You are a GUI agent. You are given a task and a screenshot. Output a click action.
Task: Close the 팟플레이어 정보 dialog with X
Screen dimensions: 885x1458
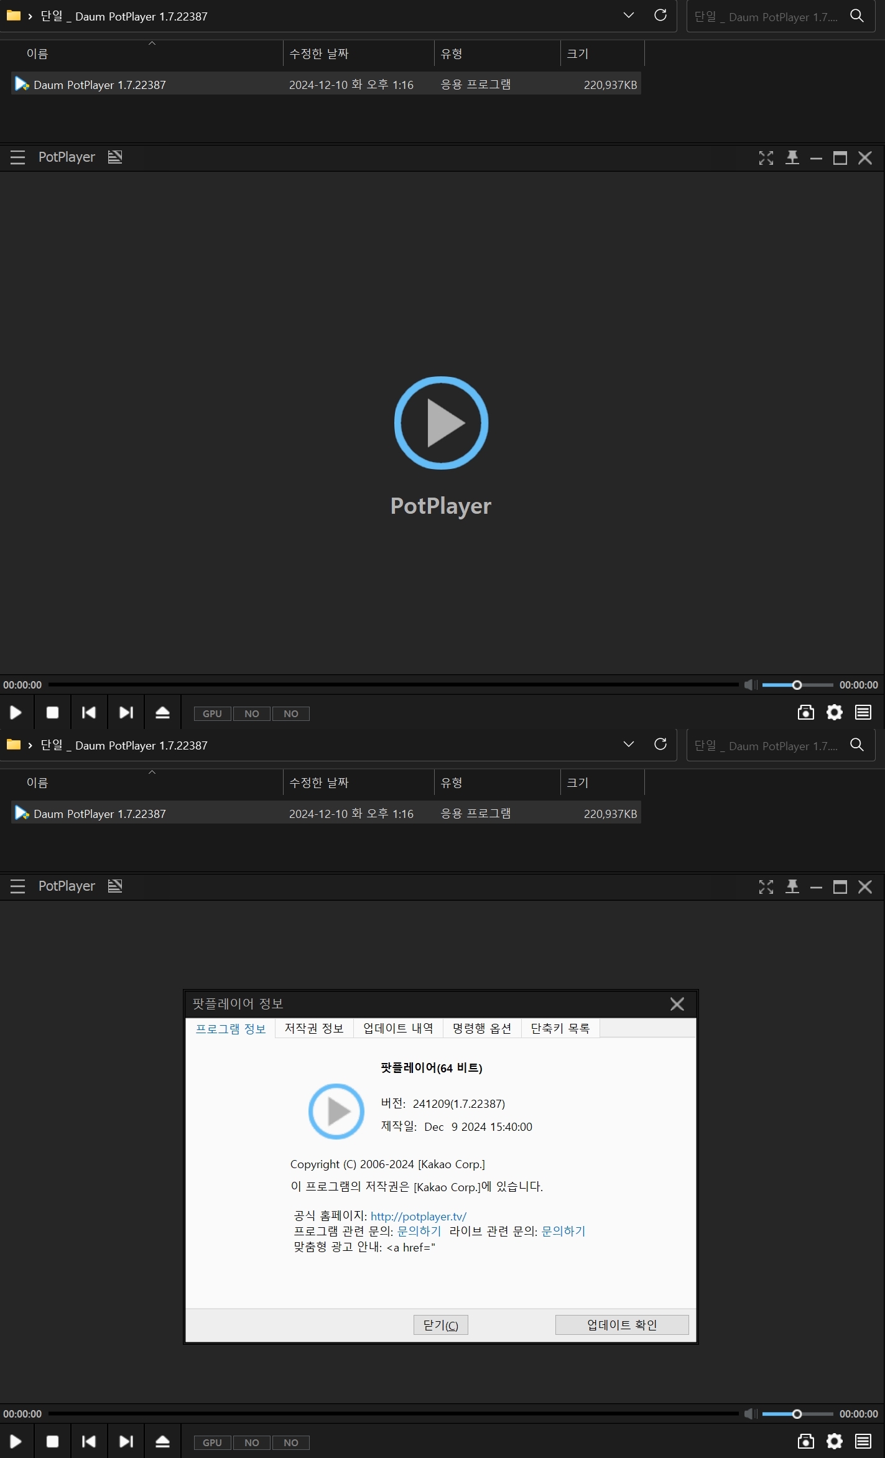click(x=677, y=1004)
